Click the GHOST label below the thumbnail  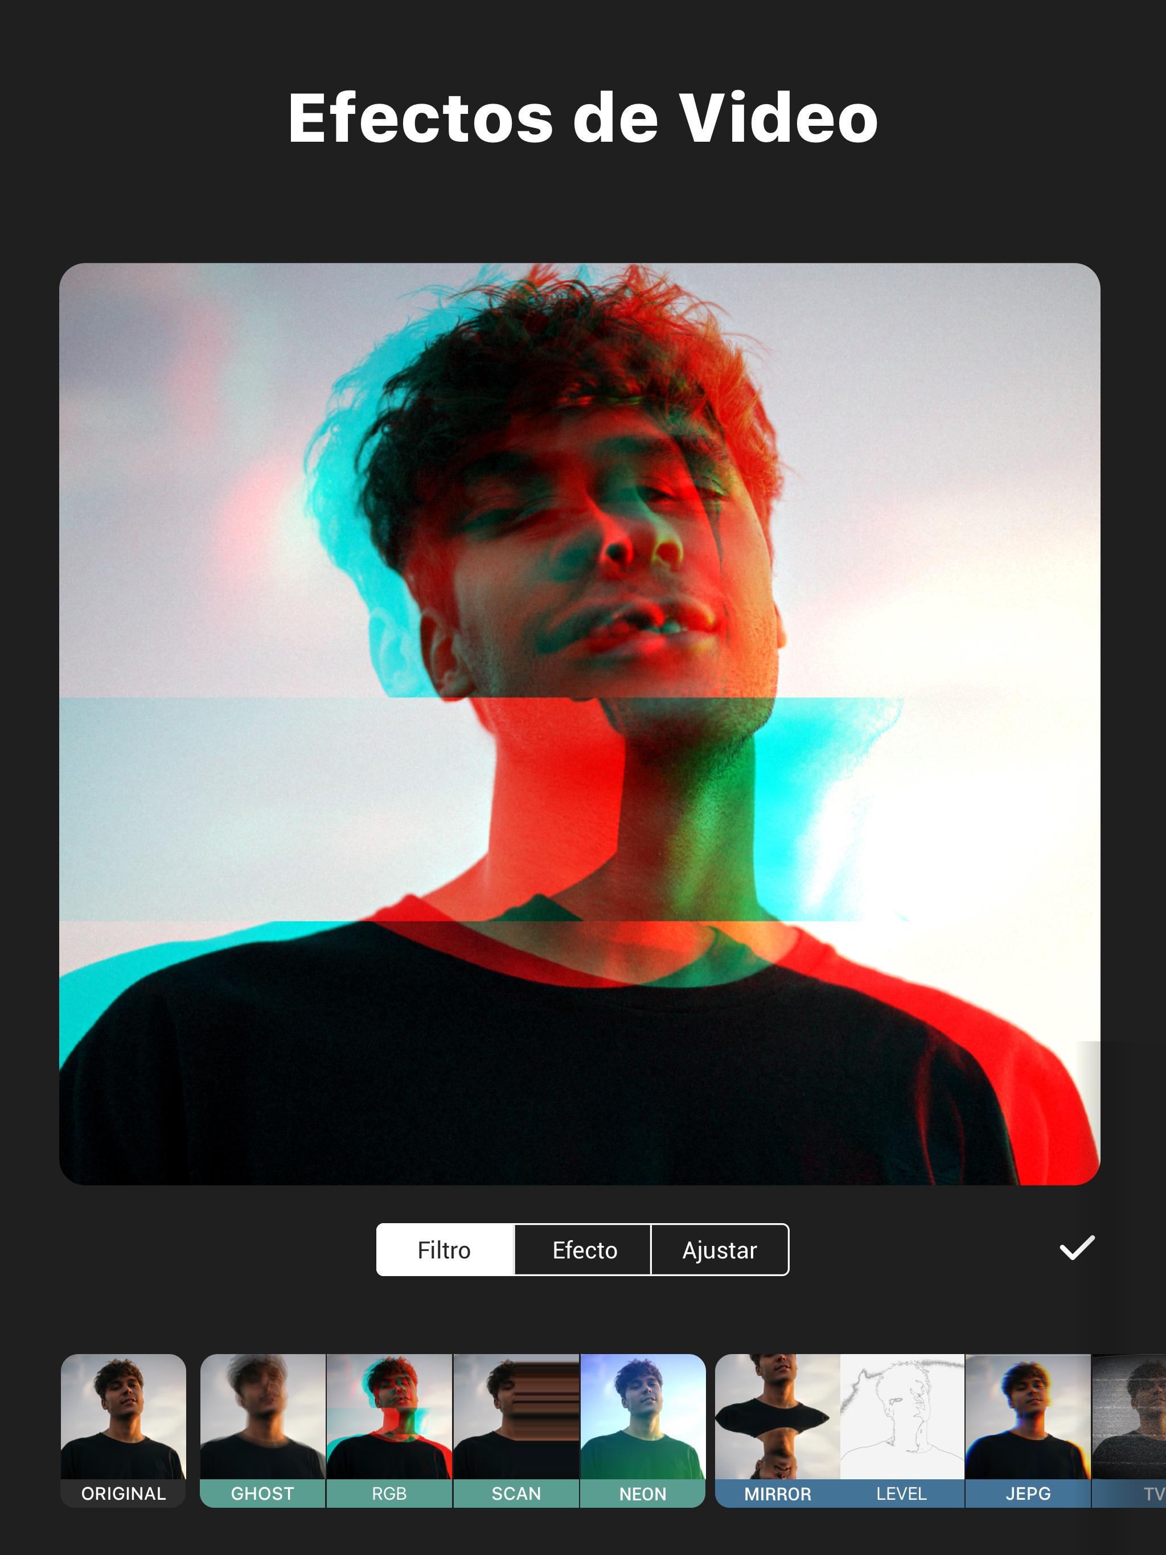tap(263, 1493)
